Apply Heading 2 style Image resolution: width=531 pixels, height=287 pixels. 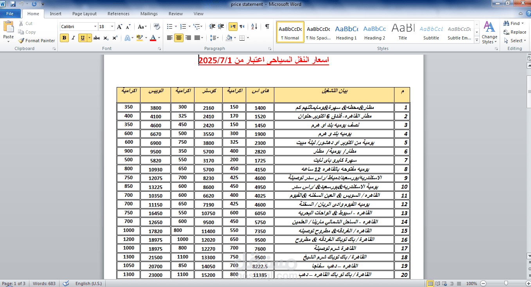point(374,32)
